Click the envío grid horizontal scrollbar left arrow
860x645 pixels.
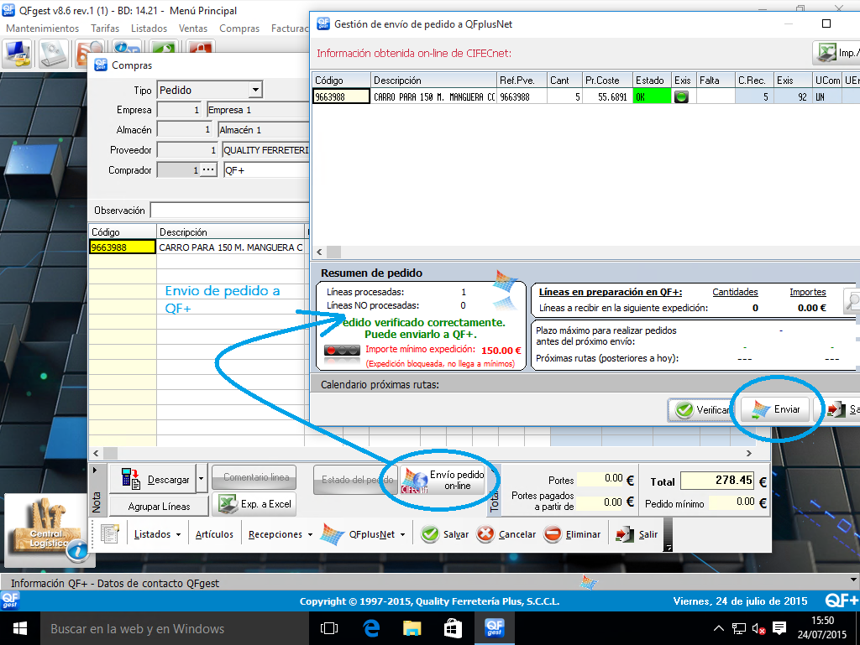[x=319, y=252]
